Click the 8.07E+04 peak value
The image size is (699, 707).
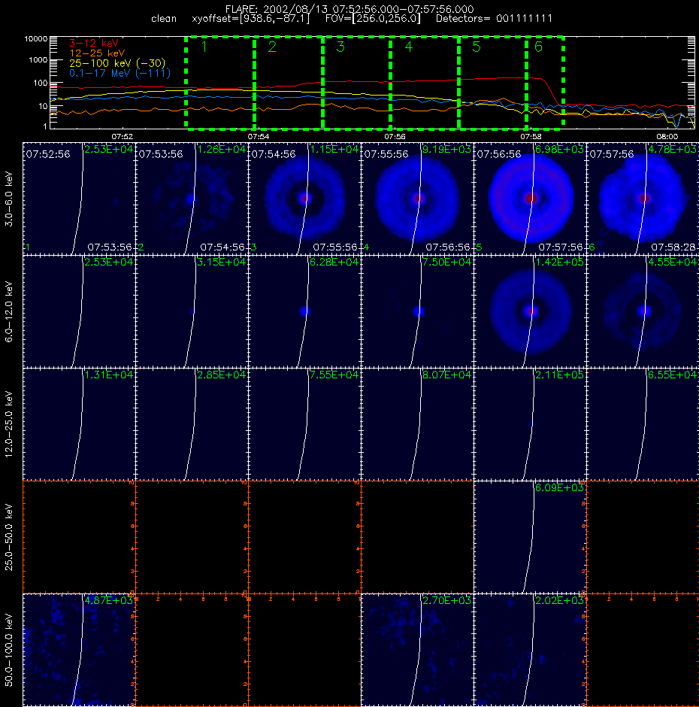coord(446,375)
